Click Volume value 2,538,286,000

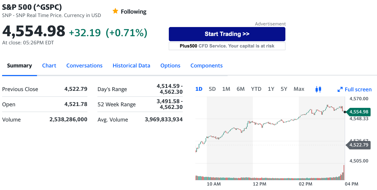coord(68,119)
